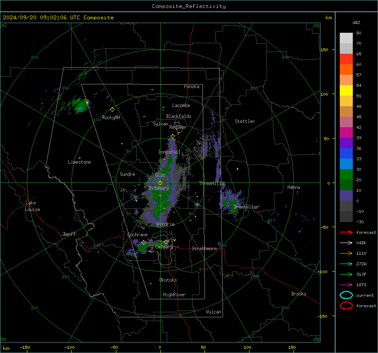Viewport: 378px width, 353px height.
Task: Click the Stettler city label
Action: pos(245,121)
